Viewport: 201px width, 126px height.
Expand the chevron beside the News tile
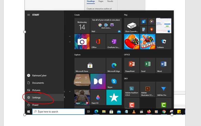pyautogui.click(x=70, y=91)
